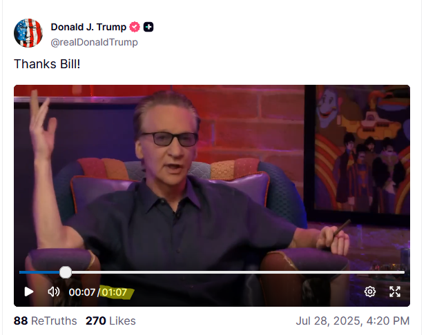The height and width of the screenshot is (335, 426).
Task: View the 88 ReTruths list
Action: pos(46,321)
